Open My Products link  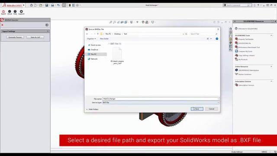tap(243, 60)
